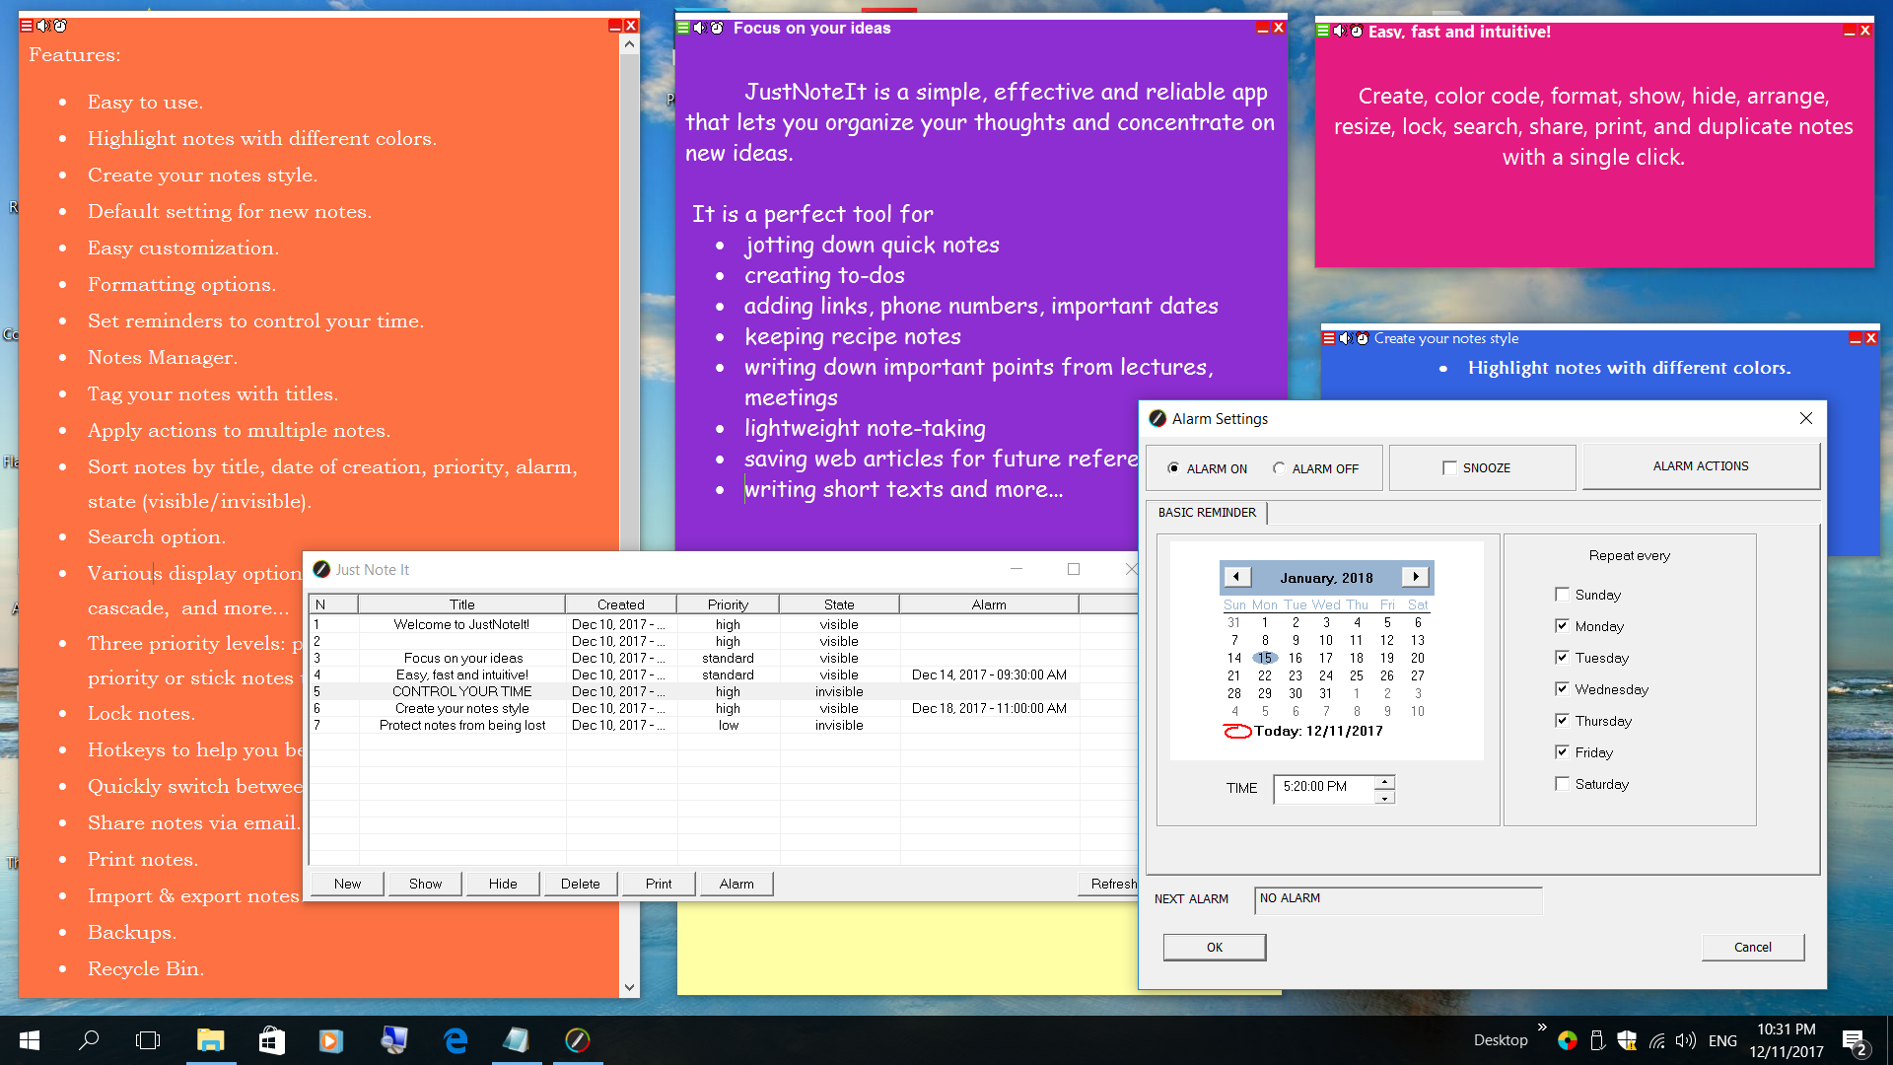Click the previous-month arrow on the calendar
This screenshot has width=1893, height=1065.
click(1237, 576)
